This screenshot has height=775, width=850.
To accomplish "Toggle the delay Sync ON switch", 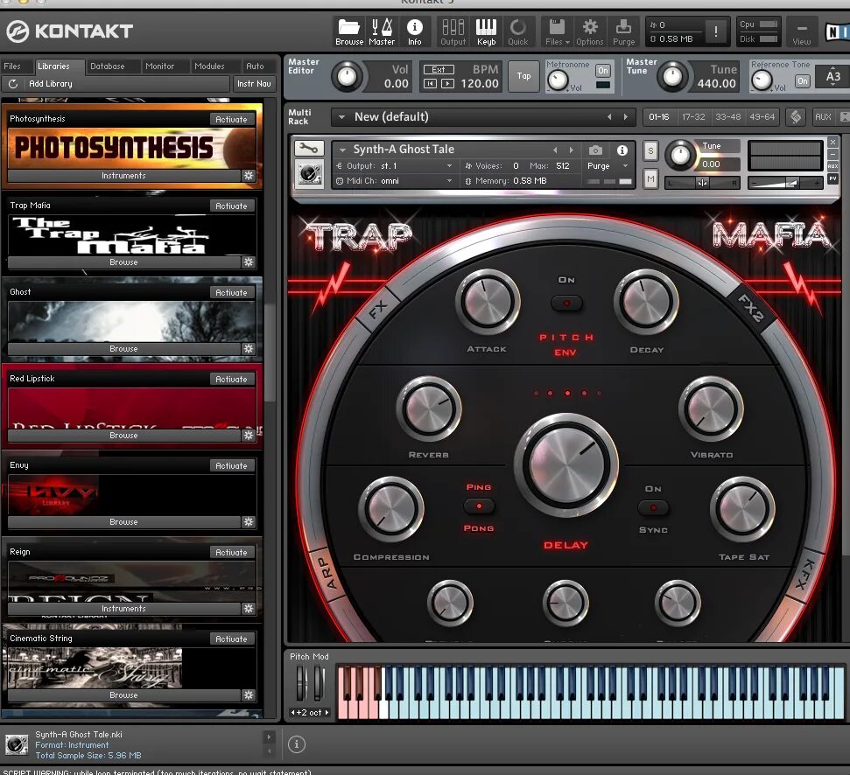I will (x=653, y=508).
